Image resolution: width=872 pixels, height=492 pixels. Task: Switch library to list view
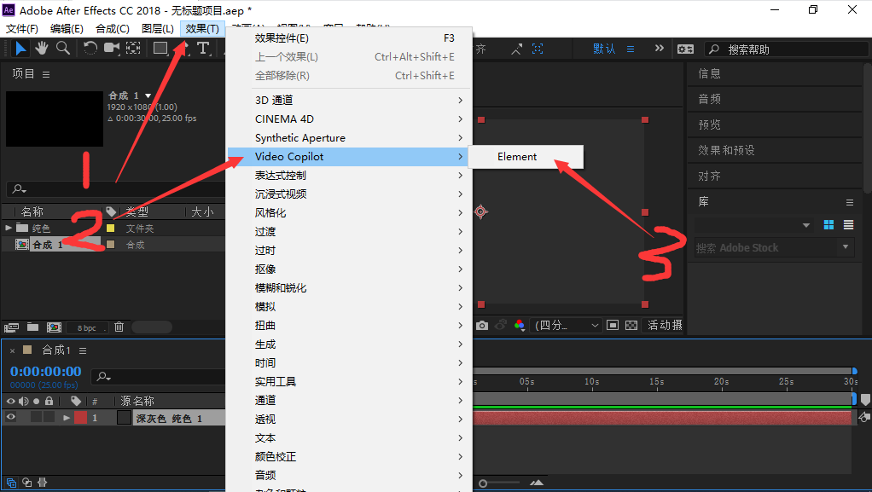point(849,224)
